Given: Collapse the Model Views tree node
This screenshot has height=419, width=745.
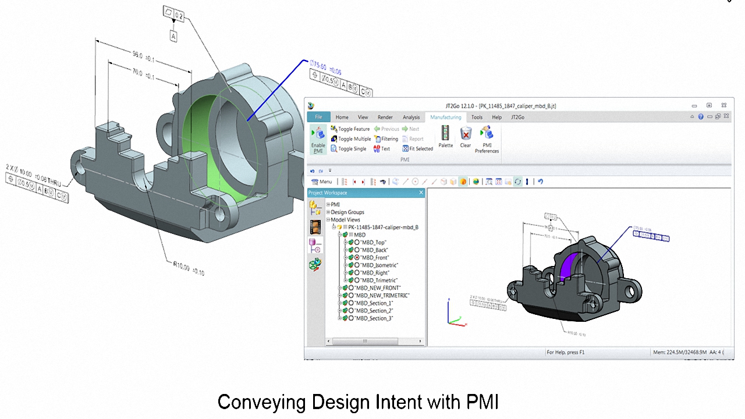Looking at the screenshot, I should pos(328,219).
